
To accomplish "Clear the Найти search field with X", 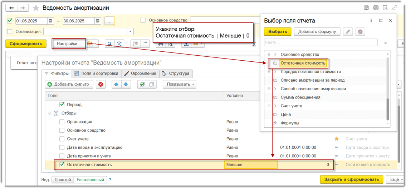I will [x=385, y=43].
